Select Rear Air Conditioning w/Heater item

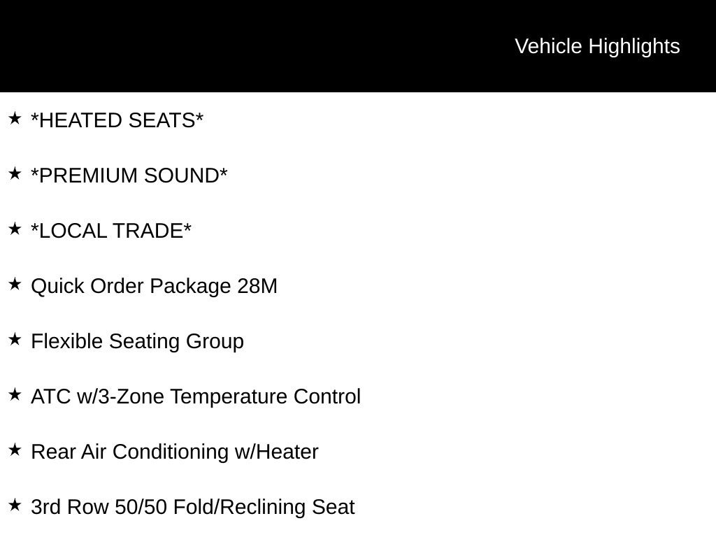[x=175, y=452]
